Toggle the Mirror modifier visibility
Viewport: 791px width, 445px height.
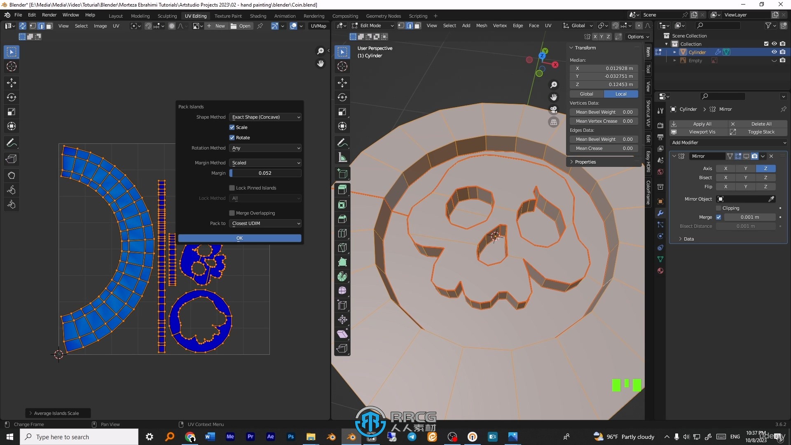(747, 157)
